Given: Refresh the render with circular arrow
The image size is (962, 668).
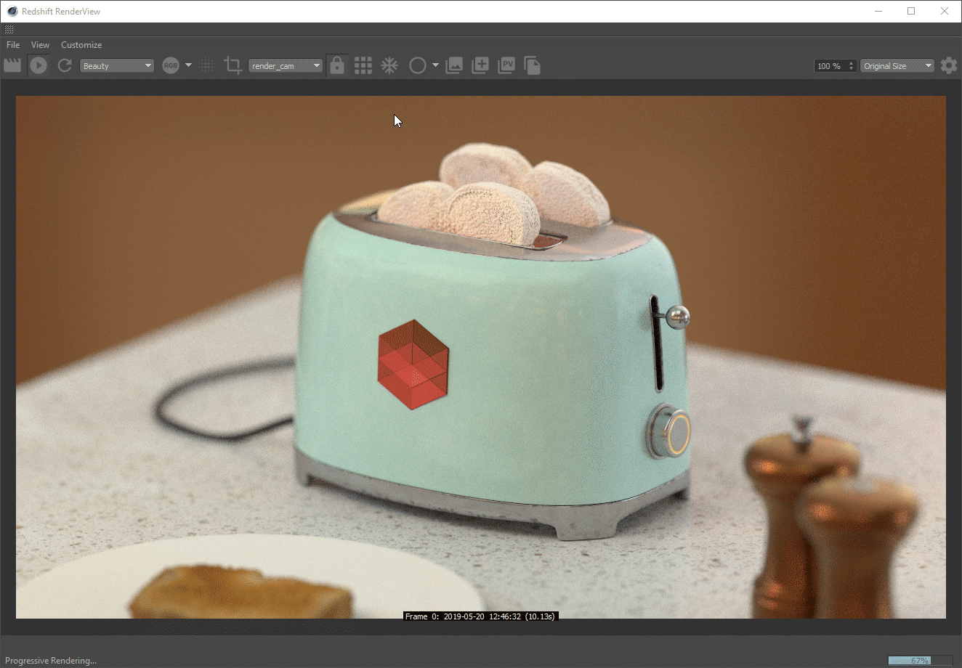Looking at the screenshot, I should tap(65, 65).
